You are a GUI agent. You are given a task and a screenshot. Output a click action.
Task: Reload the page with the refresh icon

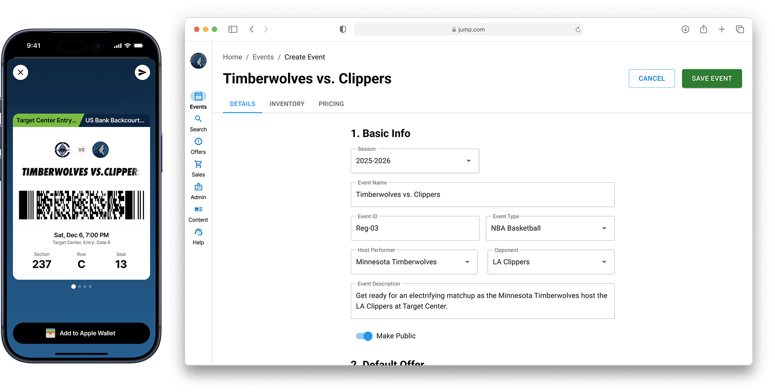pyautogui.click(x=578, y=29)
